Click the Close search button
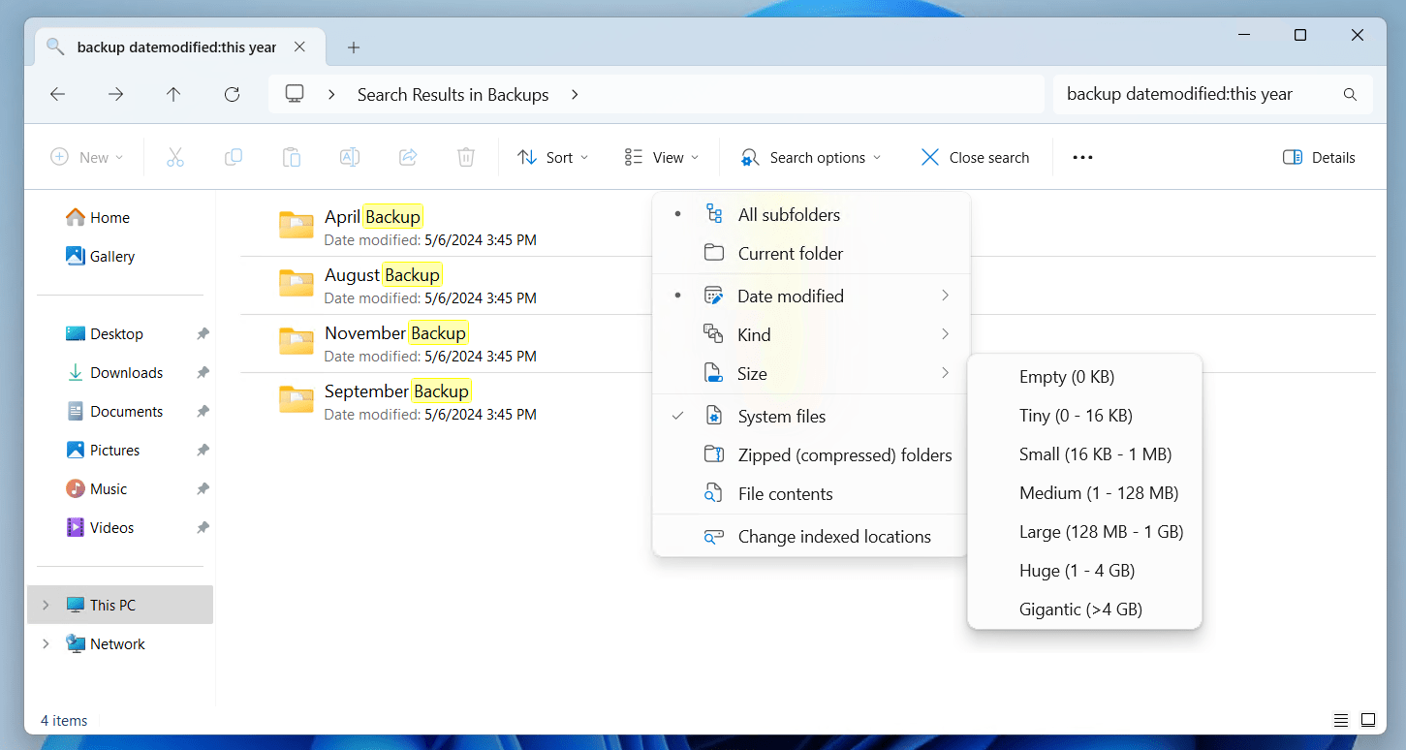 tap(975, 157)
